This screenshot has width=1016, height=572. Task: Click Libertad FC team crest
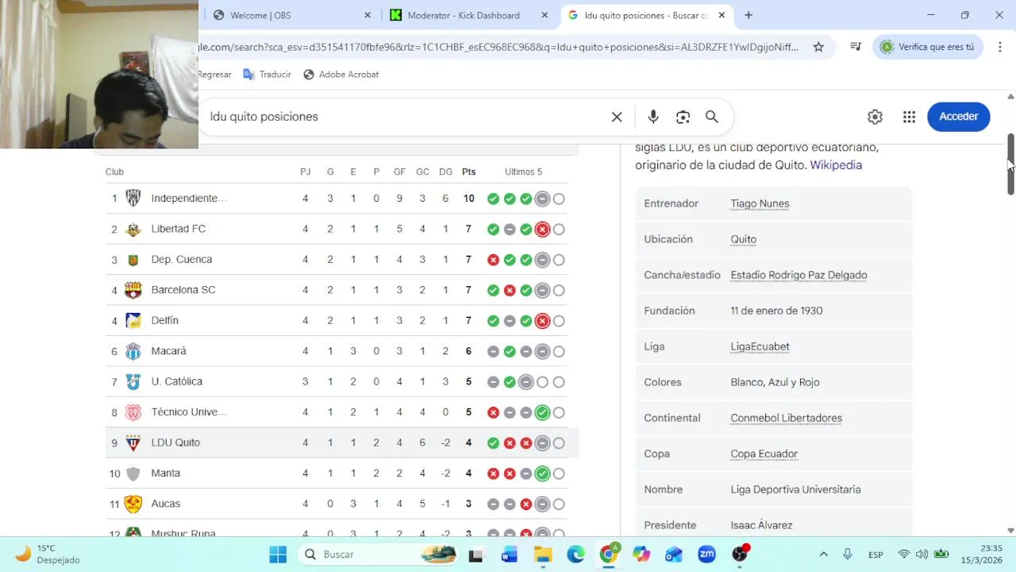coord(133,229)
